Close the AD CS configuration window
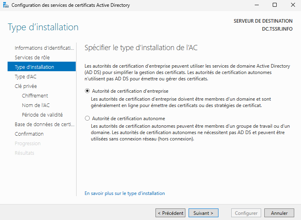Viewport: 301px width, 220px height. pos(292,5)
